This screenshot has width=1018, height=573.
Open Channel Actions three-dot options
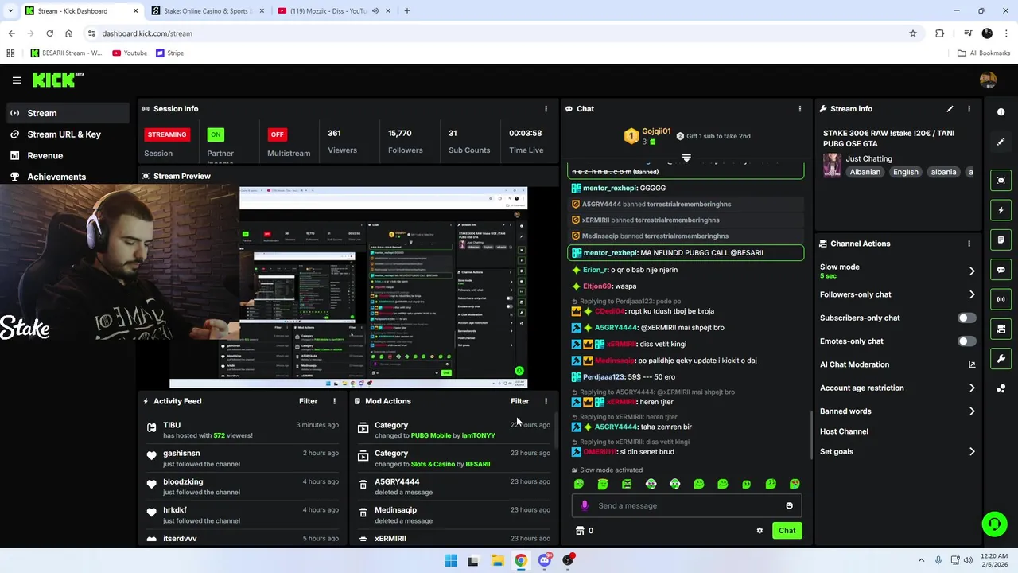[x=969, y=244]
